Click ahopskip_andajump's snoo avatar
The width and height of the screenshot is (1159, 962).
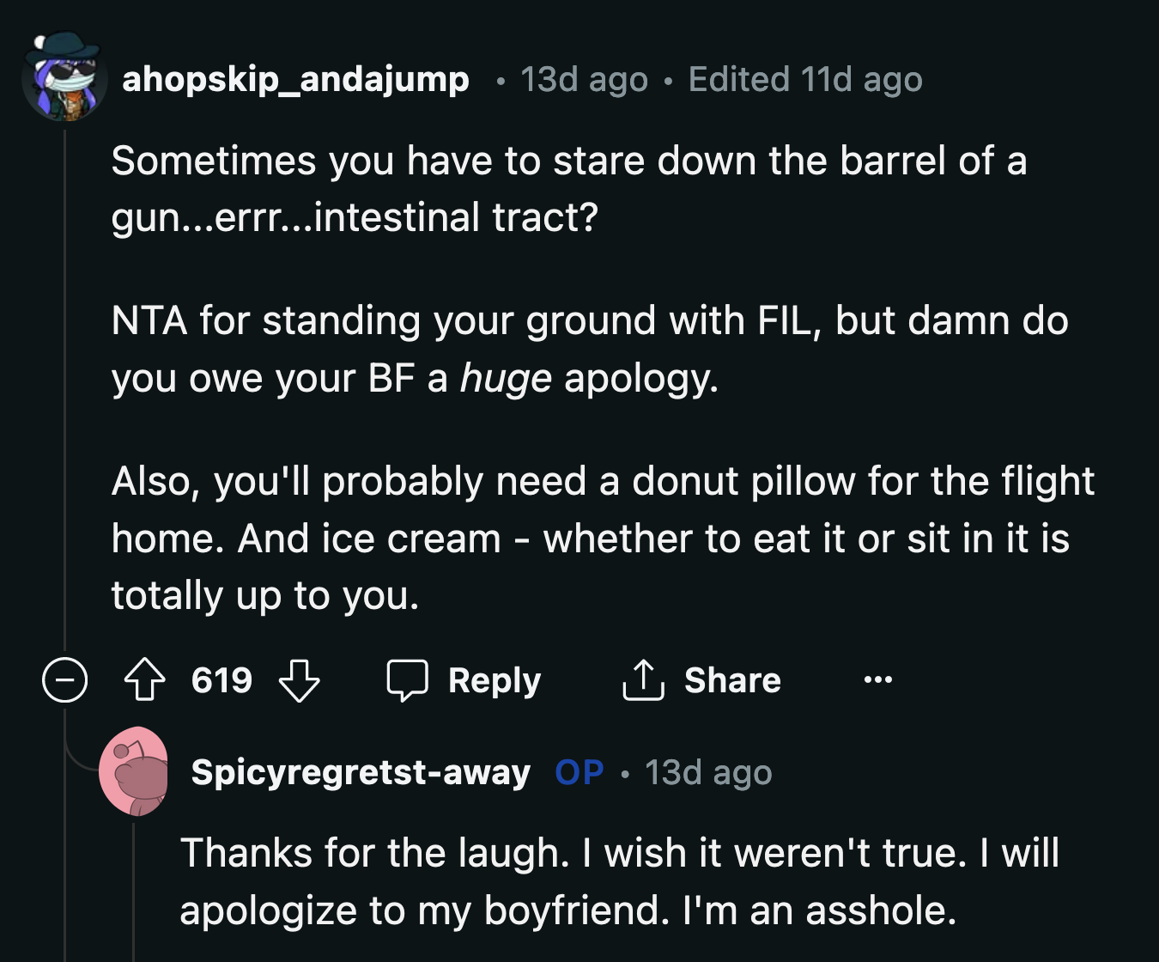pos(62,77)
